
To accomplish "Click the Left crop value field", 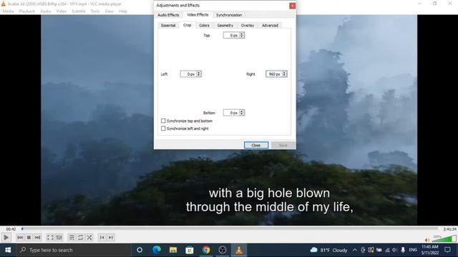I will click(x=188, y=74).
